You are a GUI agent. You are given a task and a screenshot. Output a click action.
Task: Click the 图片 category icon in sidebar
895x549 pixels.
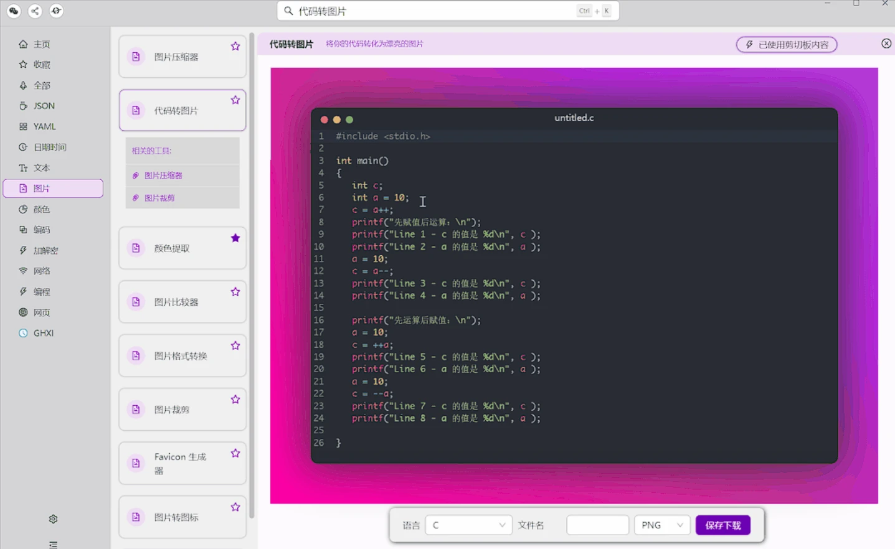(x=23, y=189)
